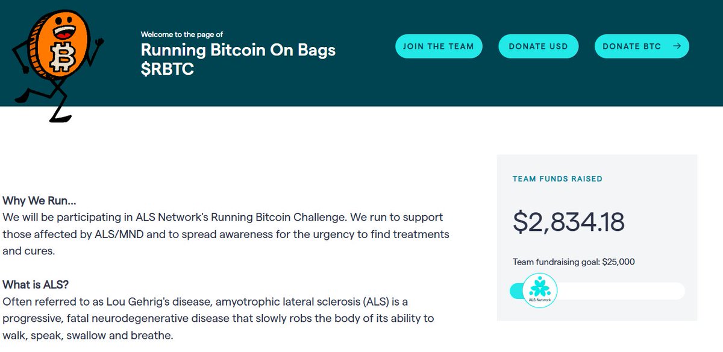This screenshot has height=352, width=723.
Task: Click the Running Bitcoin Challenge paragraph
Action: (x=225, y=234)
